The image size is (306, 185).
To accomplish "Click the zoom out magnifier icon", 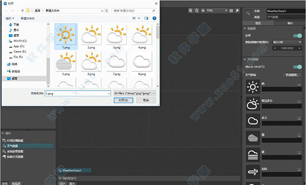I will coord(197,11).
